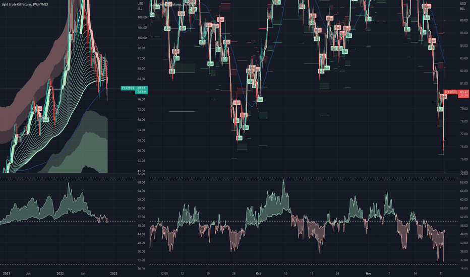Click the 75.00 price axis value

tap(464, 159)
